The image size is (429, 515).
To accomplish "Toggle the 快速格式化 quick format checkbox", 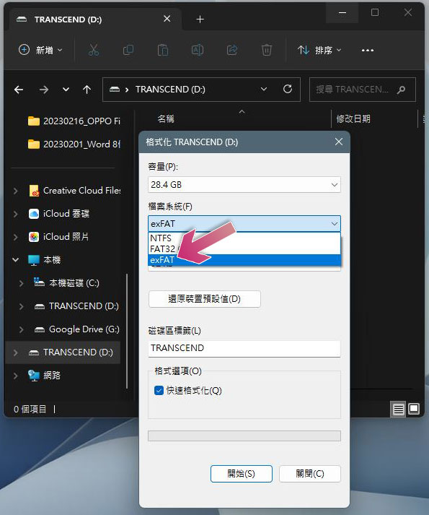I will (x=159, y=391).
